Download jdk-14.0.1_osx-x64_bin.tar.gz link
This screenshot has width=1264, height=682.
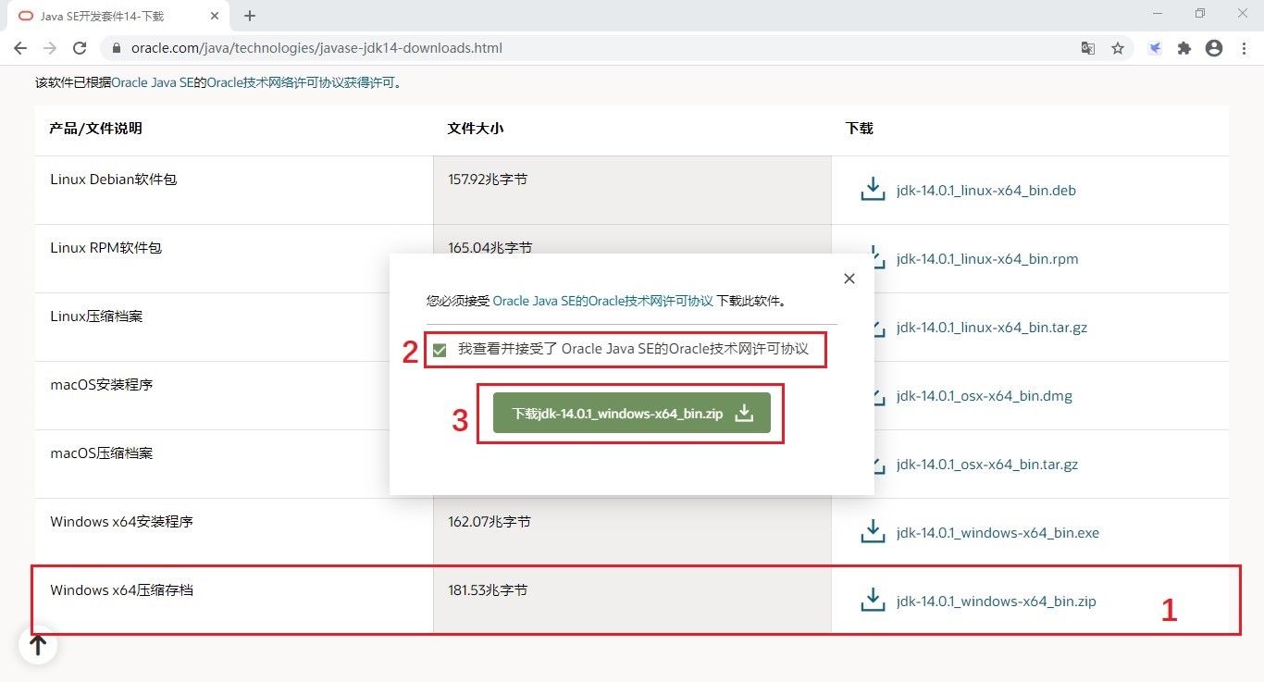(x=987, y=465)
